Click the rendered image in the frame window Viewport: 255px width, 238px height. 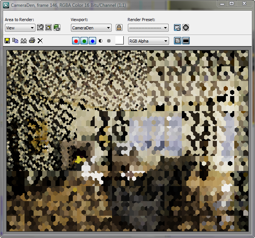(x=127, y=141)
